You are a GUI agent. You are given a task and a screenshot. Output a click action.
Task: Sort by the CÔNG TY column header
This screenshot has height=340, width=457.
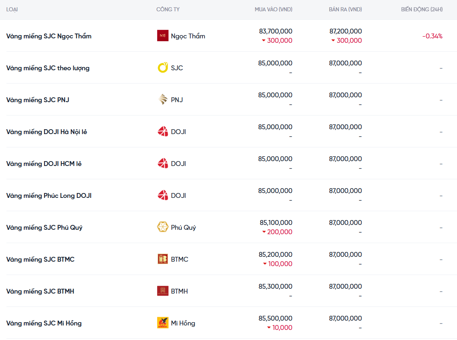(168, 9)
